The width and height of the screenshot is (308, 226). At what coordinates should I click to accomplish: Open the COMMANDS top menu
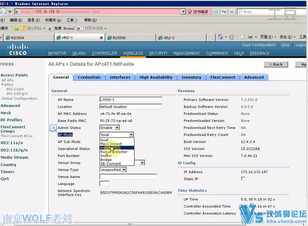[217, 53]
